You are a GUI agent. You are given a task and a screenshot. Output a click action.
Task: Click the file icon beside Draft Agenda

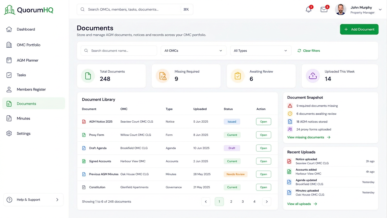pos(84,148)
